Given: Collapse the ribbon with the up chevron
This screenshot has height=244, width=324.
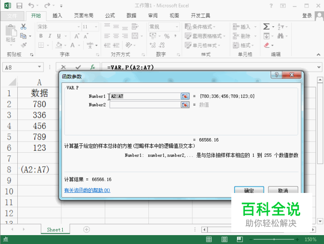Looking at the screenshot, I should click(318, 54).
